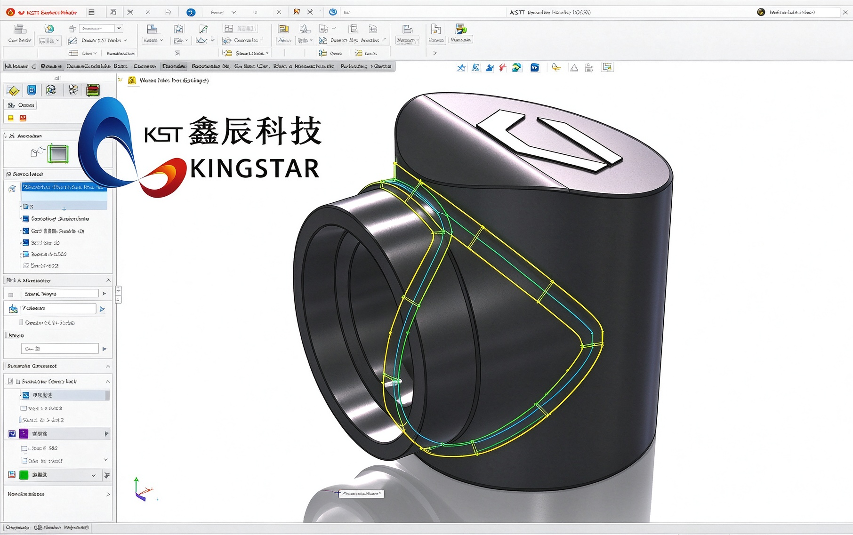Click the small yellow square icon

point(11,118)
